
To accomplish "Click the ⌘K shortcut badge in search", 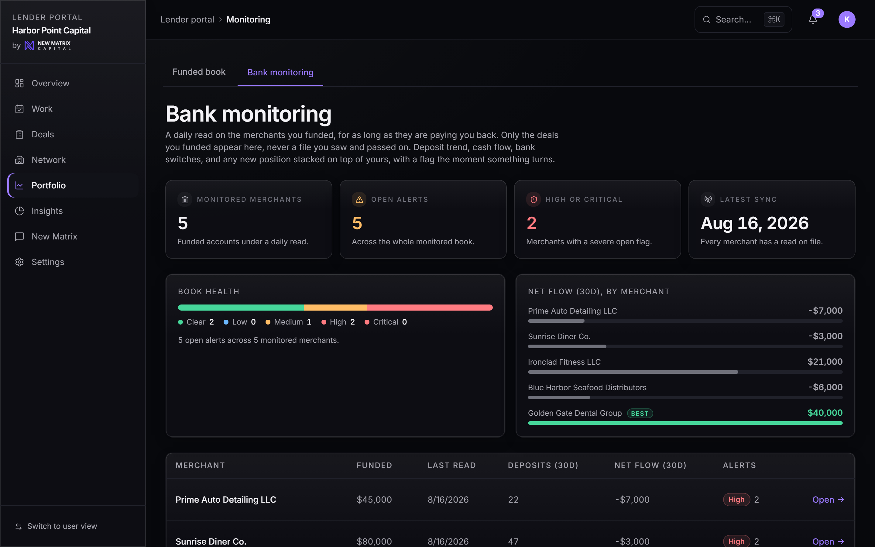I will [774, 19].
